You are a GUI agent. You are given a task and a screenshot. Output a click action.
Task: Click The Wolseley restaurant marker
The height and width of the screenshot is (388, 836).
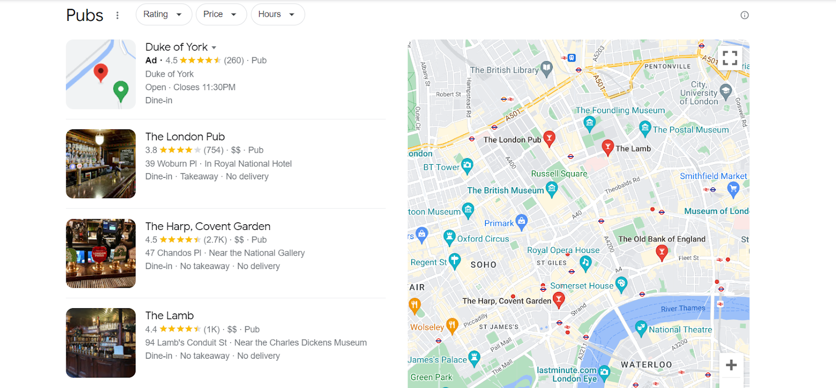click(452, 326)
